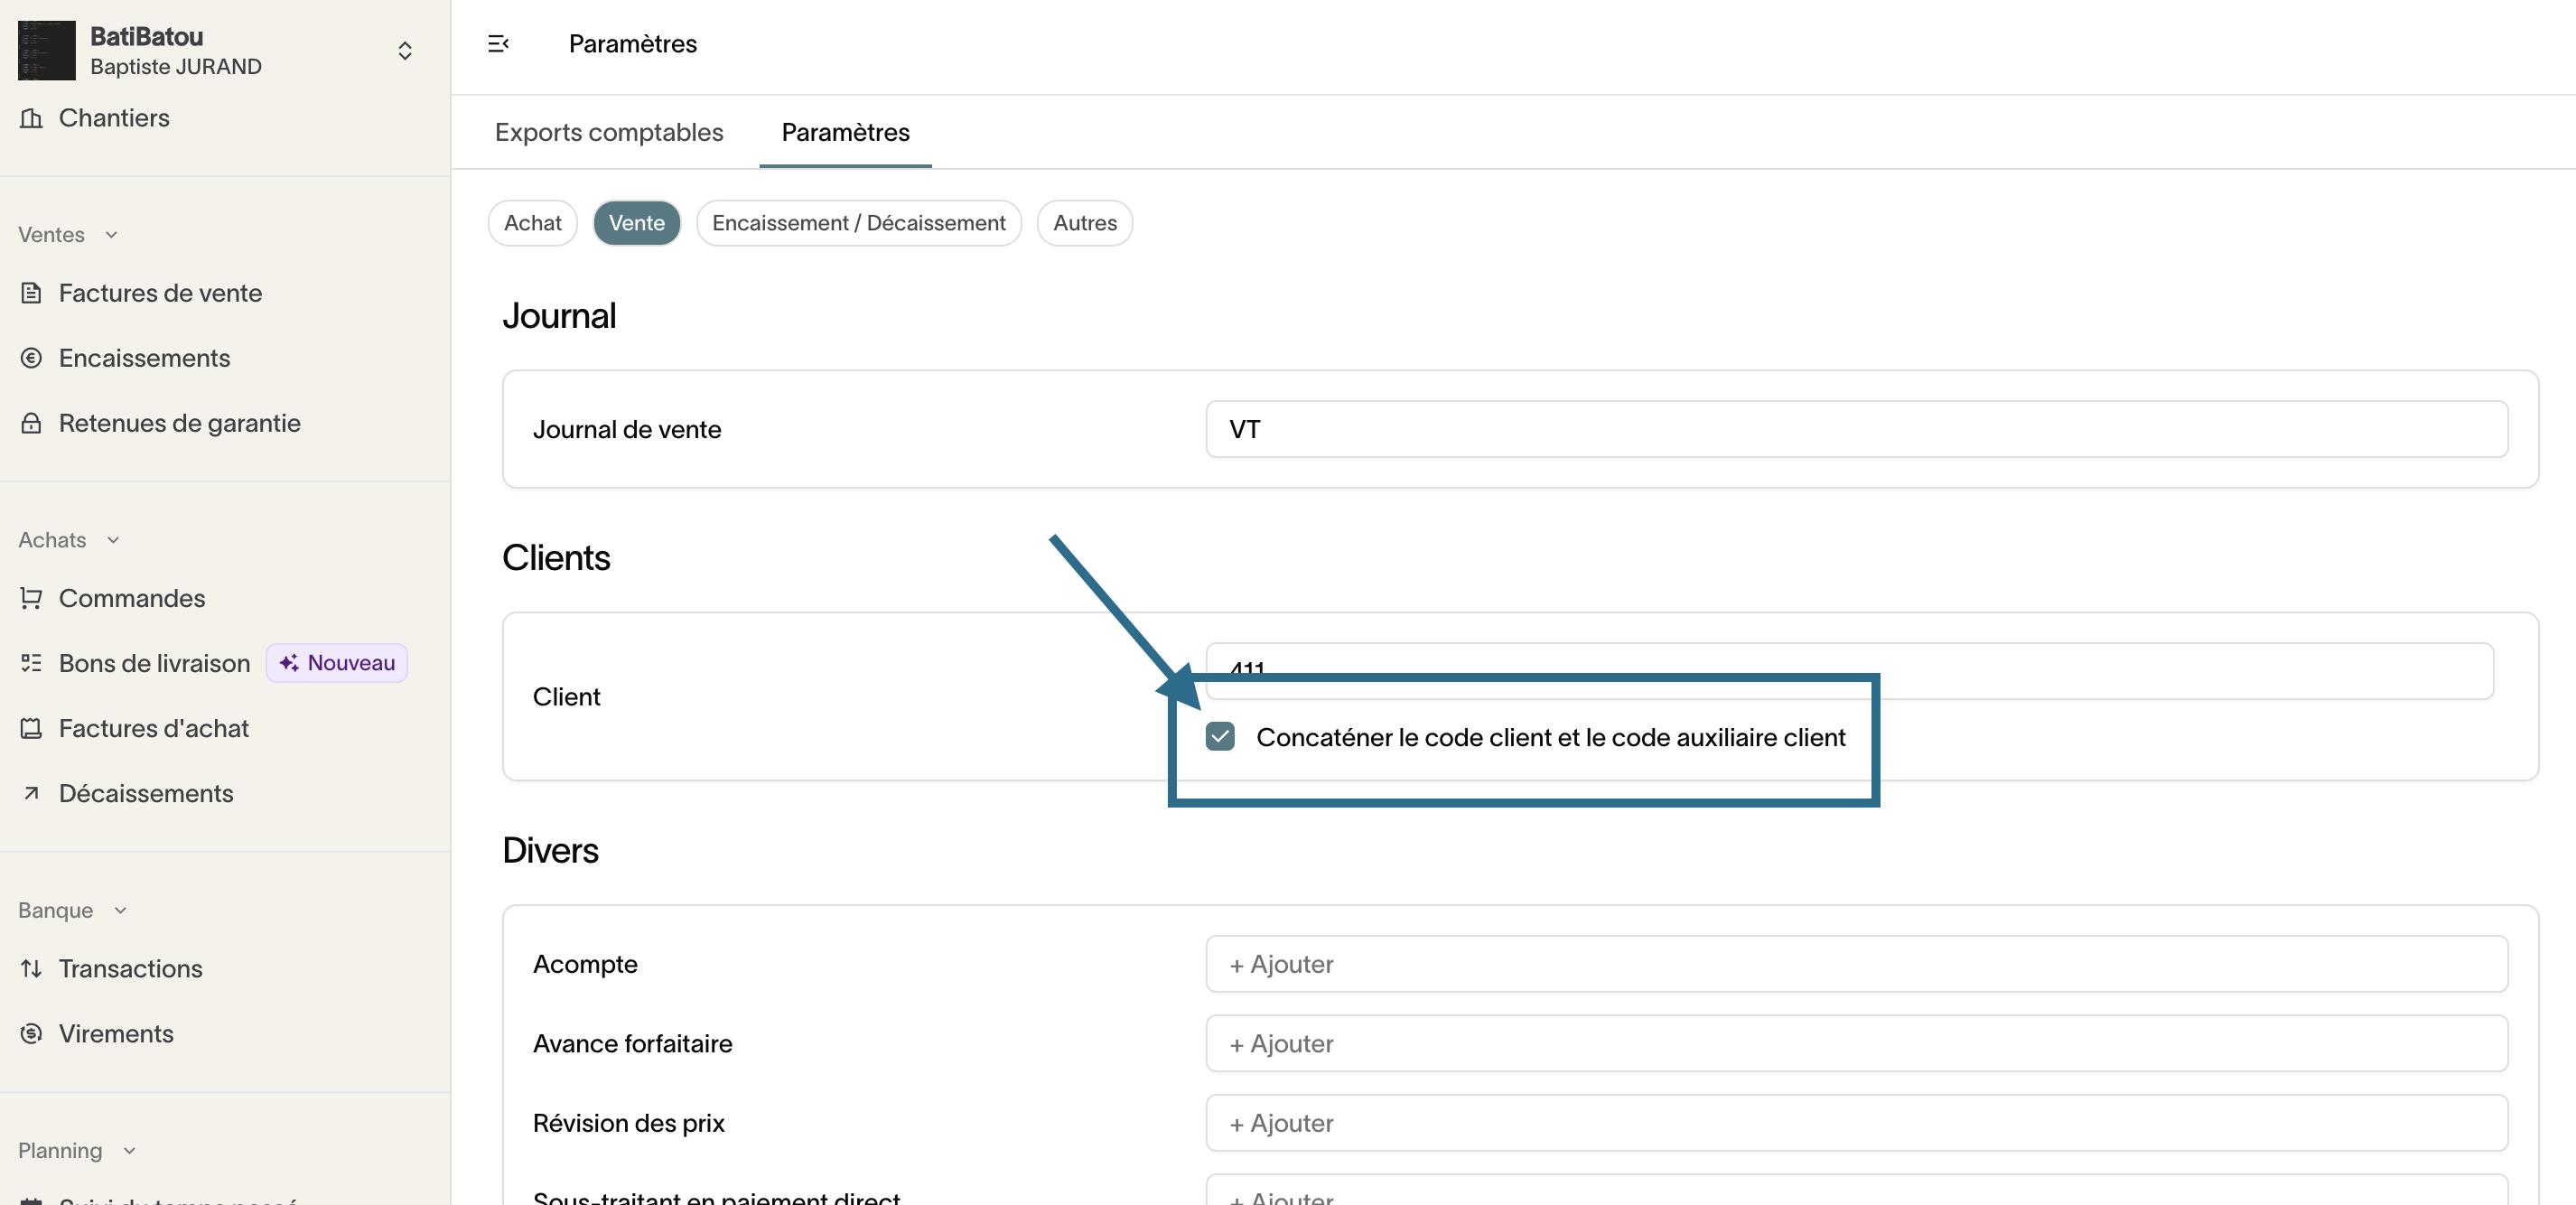Viewport: 2576px width, 1205px height.
Task: Click the Chantiers building icon
Action: [31, 118]
